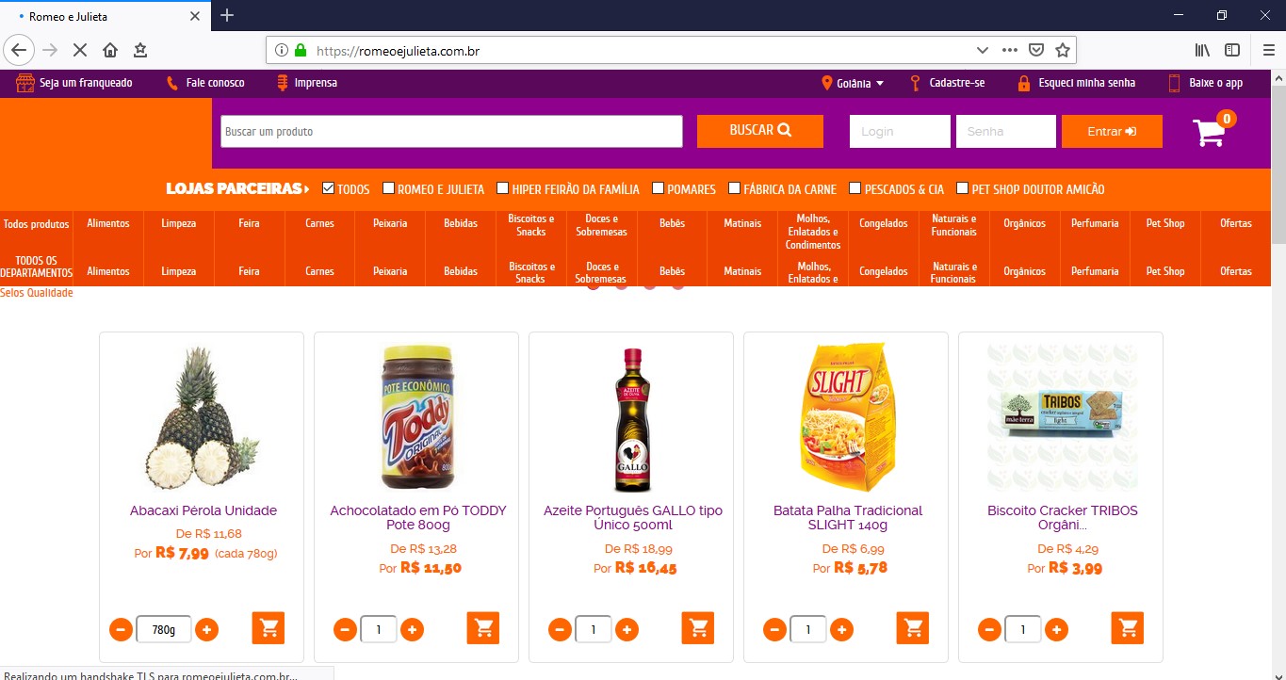Click the Cadastre-se link
Viewport: 1286px width, 680px height.
point(947,83)
